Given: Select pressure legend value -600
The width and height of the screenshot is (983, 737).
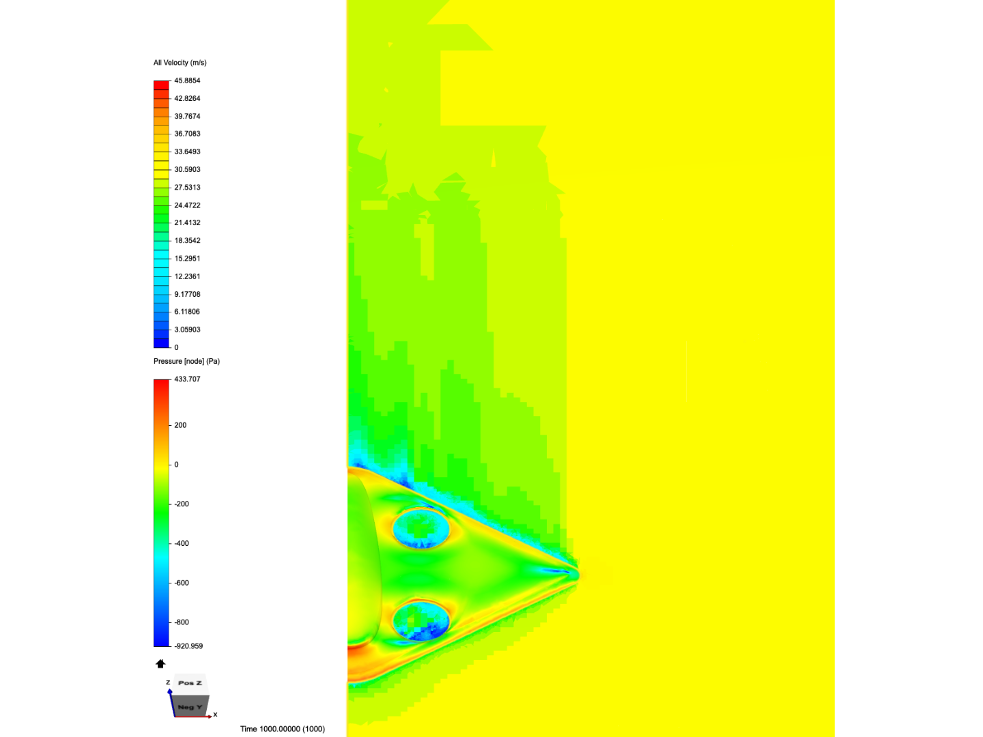Looking at the screenshot, I should (182, 583).
